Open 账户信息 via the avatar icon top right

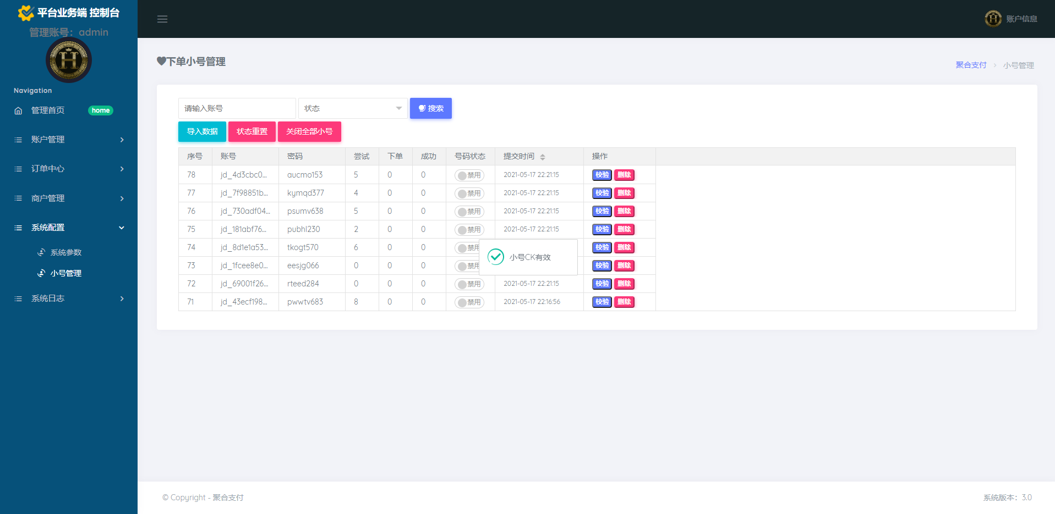[992, 18]
